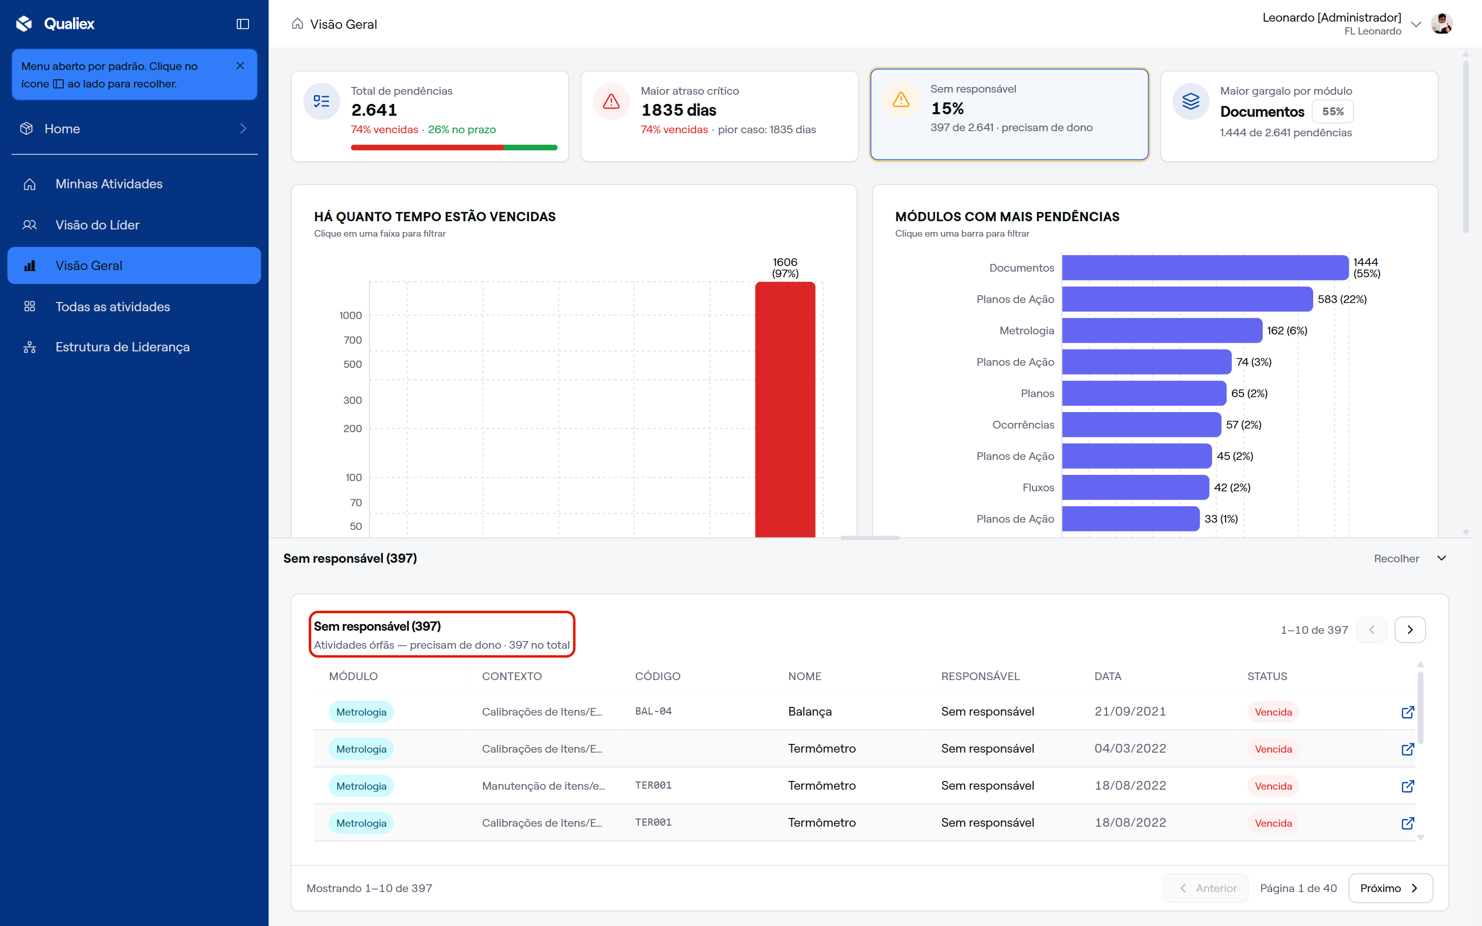Image resolution: width=1482 pixels, height=926 pixels.
Task: Click the main page vertical scrollbar
Action: (1466, 147)
